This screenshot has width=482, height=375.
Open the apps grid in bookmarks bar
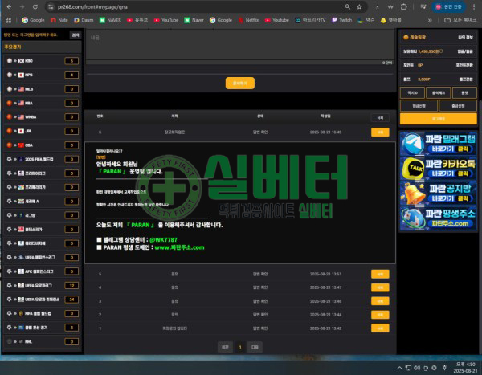tap(8, 20)
